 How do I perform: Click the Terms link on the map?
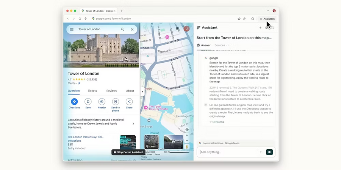tap(158, 155)
